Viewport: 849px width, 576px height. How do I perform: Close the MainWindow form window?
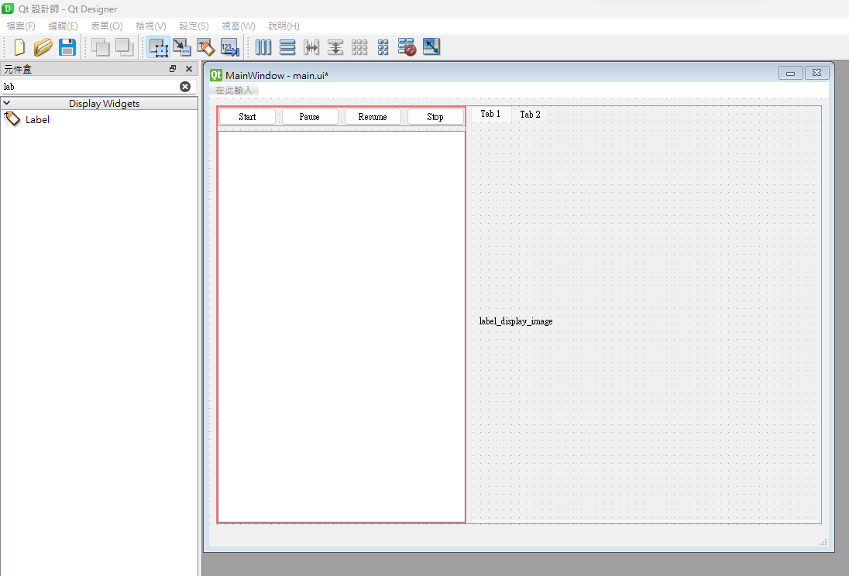click(x=817, y=73)
